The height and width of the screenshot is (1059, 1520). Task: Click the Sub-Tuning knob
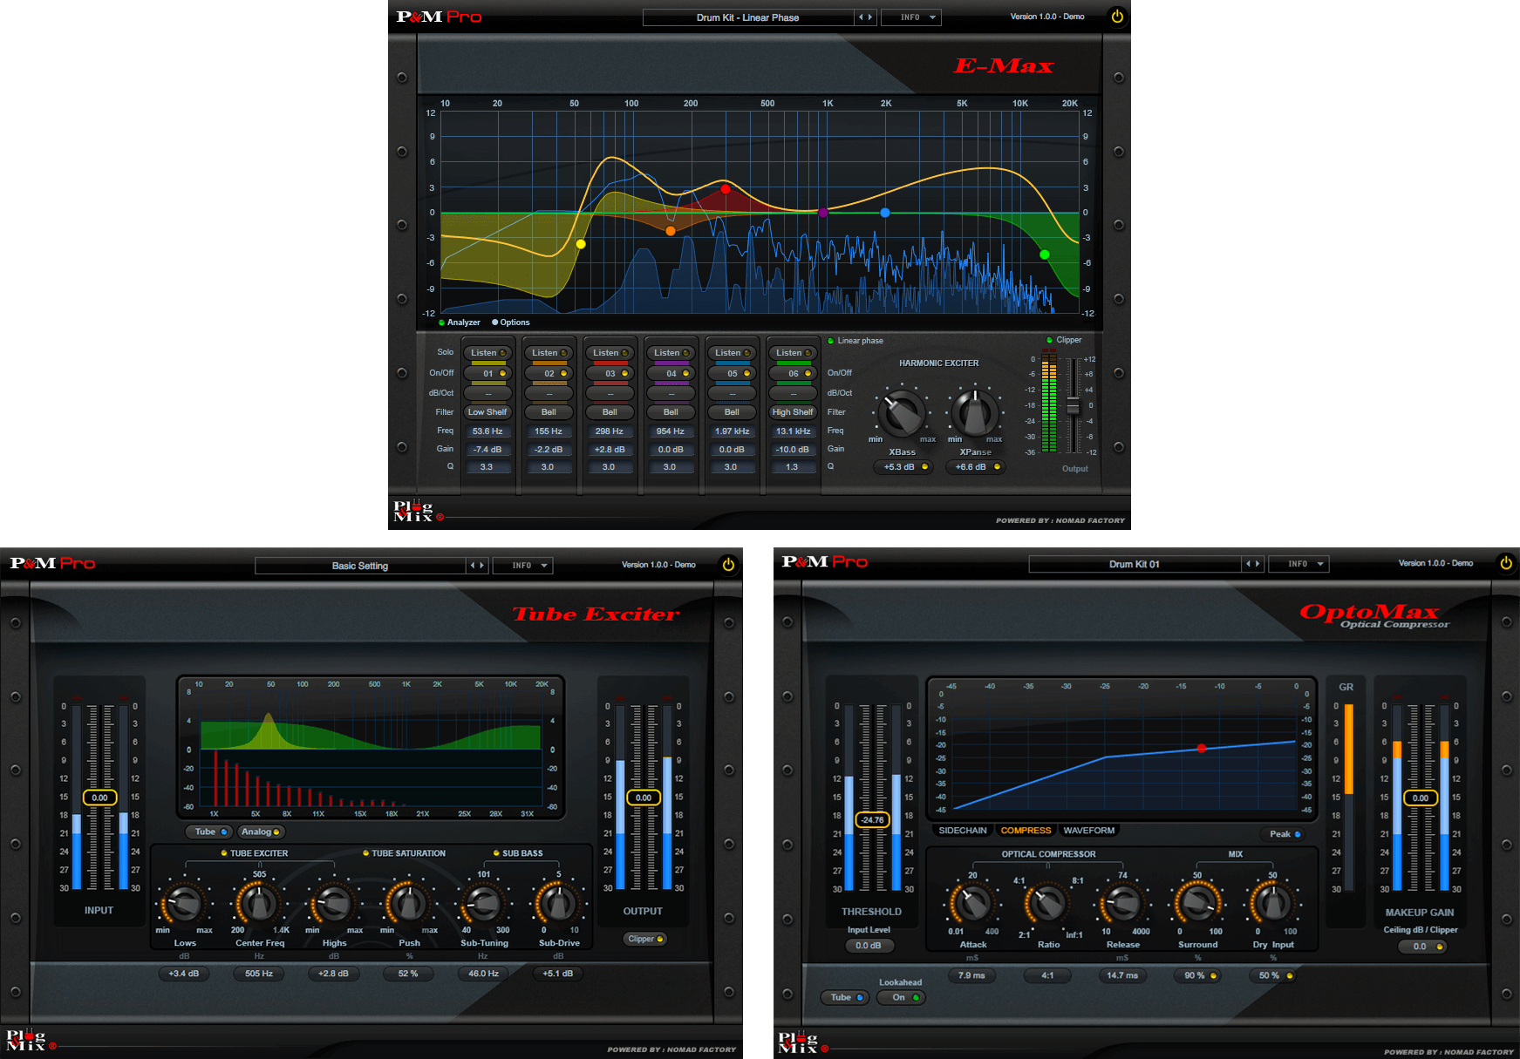click(x=483, y=903)
